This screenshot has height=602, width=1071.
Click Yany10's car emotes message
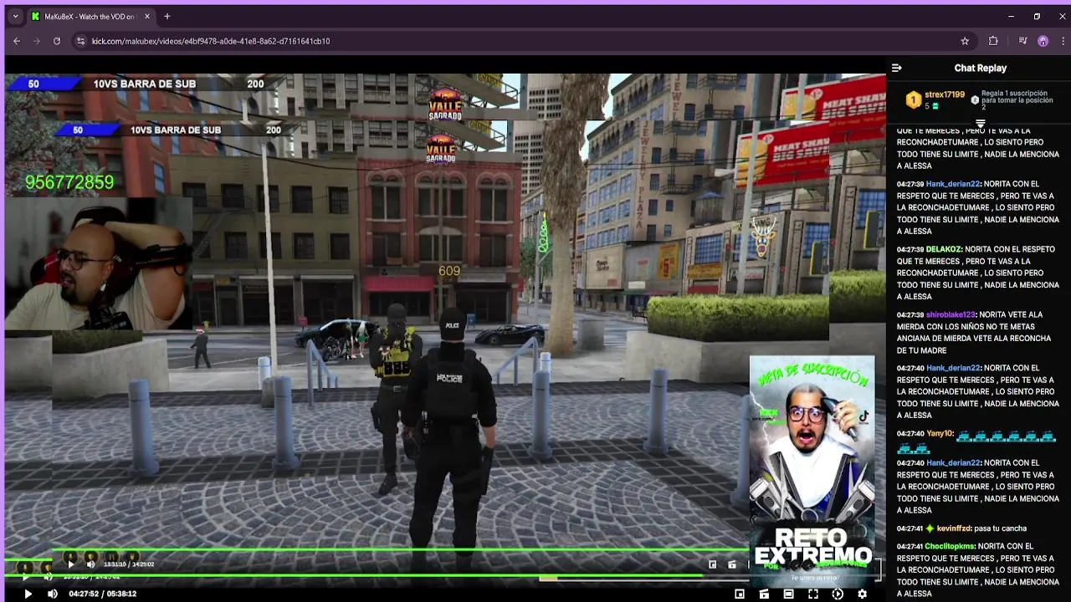(978, 441)
